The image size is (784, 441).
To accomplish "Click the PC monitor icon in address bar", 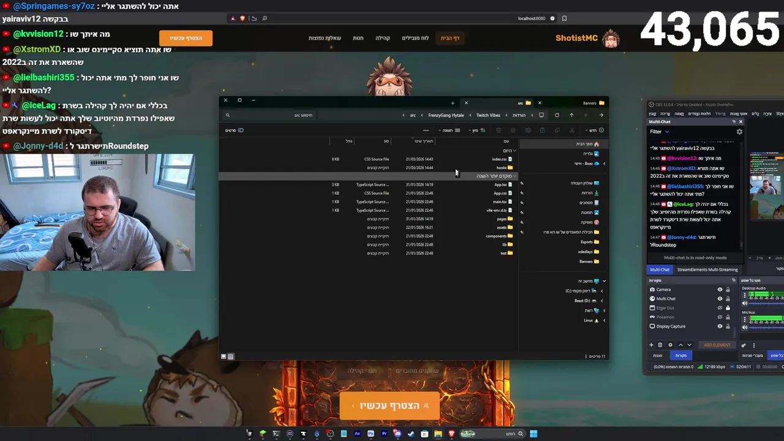I will tap(541, 115).
